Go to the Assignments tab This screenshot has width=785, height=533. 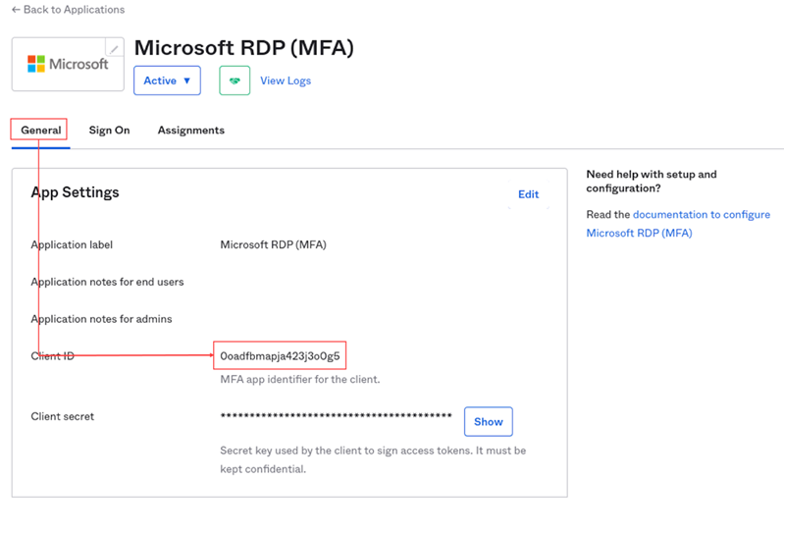tap(190, 130)
